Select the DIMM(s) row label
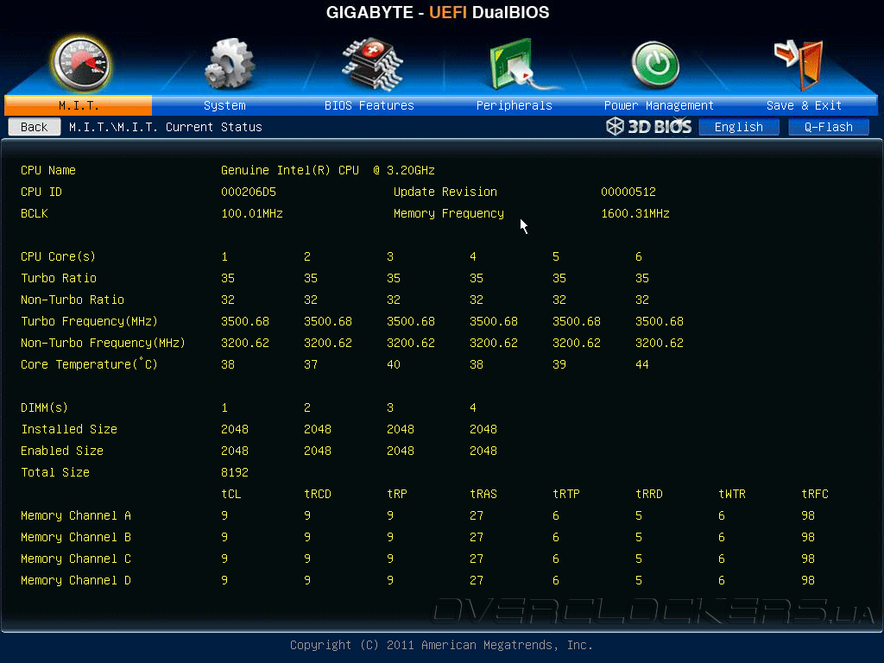Screen dimensions: 884x663 click(44, 407)
